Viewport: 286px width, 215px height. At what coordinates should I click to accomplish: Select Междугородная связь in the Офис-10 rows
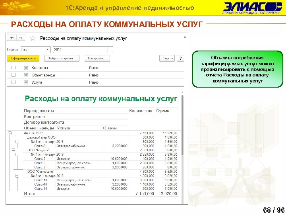tap(73, 180)
